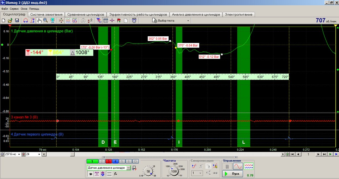Toggle the ruler grid toolbar icon
The width and height of the screenshot is (339, 179).
(106, 20)
